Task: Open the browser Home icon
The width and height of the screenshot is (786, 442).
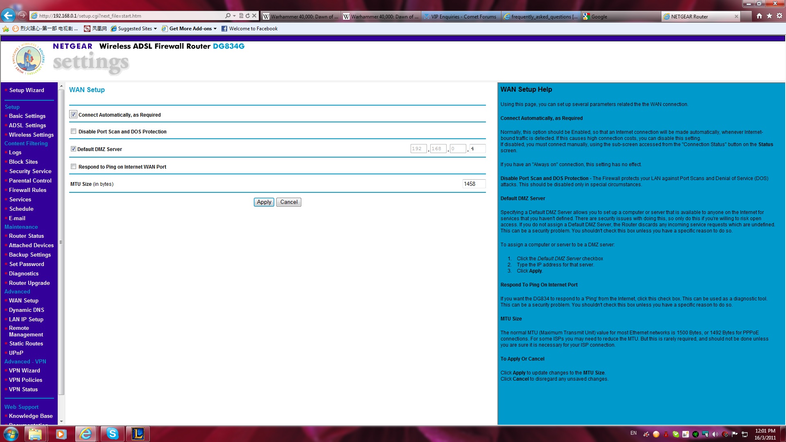Action: click(x=759, y=16)
